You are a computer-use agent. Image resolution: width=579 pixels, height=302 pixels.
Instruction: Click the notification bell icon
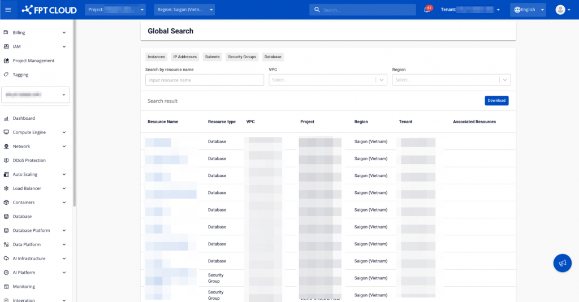427,10
